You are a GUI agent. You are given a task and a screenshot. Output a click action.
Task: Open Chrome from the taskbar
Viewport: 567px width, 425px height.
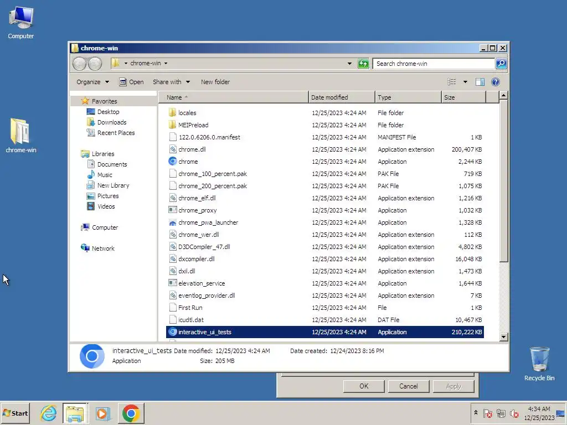[x=131, y=413]
